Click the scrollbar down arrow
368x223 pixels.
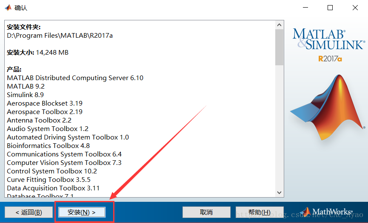click(279, 192)
